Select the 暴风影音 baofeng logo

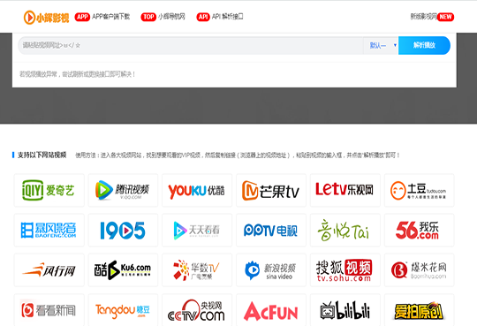click(49, 230)
